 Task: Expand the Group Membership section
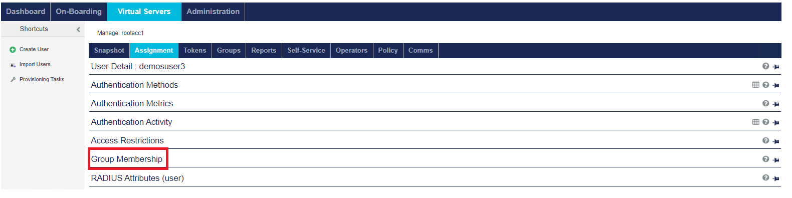click(x=127, y=159)
